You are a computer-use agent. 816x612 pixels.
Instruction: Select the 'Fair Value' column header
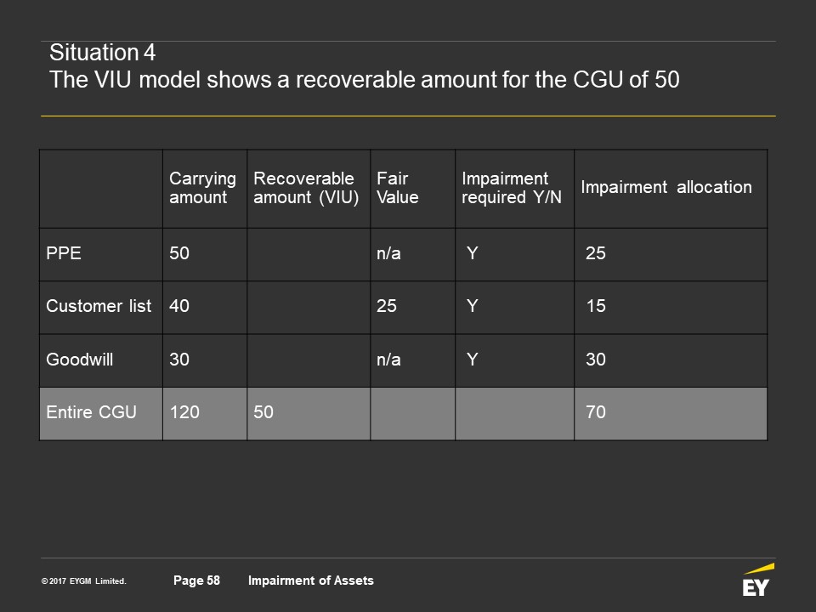click(x=398, y=188)
